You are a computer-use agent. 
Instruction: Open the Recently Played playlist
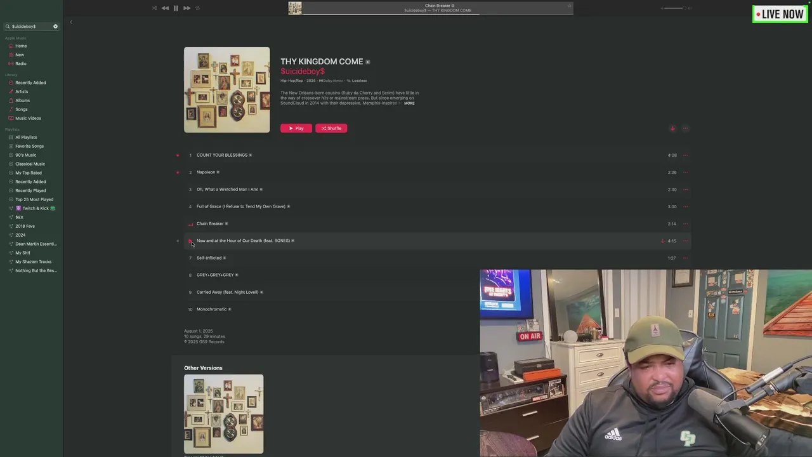point(32,190)
